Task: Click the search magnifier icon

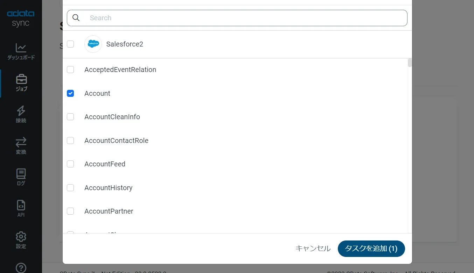Action: [76, 17]
